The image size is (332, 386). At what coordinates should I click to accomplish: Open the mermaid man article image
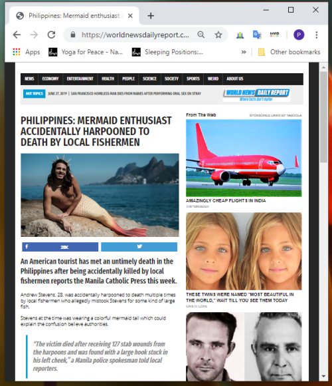[x=100, y=195]
